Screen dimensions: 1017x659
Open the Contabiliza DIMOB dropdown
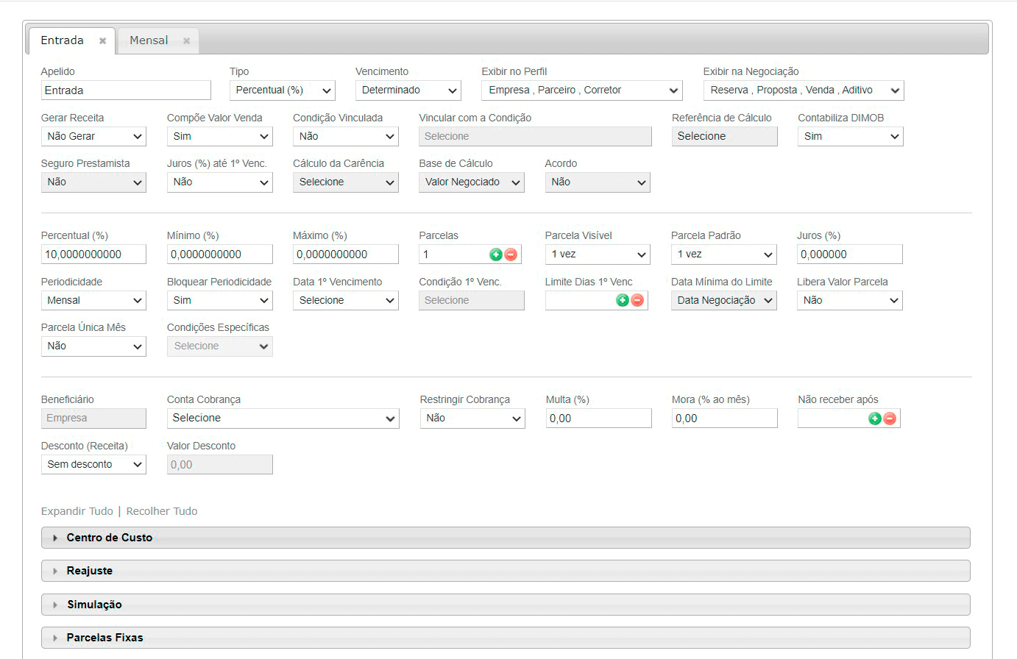pos(850,137)
